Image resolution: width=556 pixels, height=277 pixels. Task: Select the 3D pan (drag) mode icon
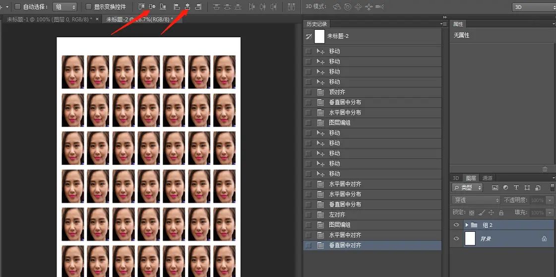pyautogui.click(x=358, y=7)
